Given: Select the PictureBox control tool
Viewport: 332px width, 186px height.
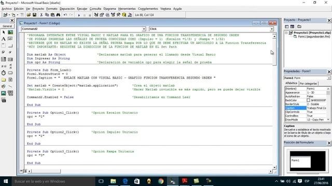Looking at the screenshot, I should (10, 32).
